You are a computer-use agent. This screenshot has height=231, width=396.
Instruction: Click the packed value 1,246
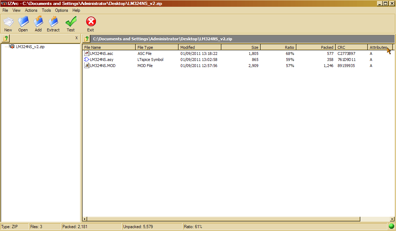pos(328,66)
